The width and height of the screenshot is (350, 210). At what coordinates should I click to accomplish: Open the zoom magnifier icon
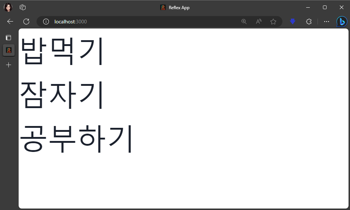click(244, 22)
